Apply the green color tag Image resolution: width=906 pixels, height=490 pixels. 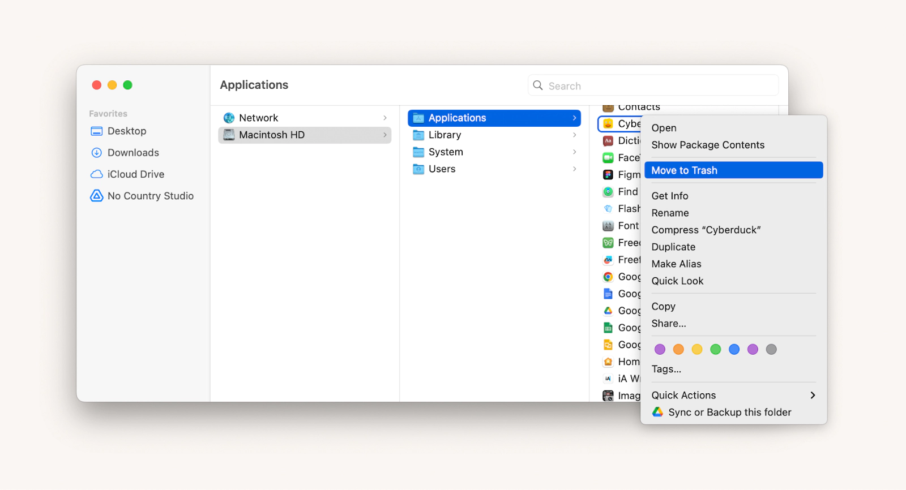(716, 350)
